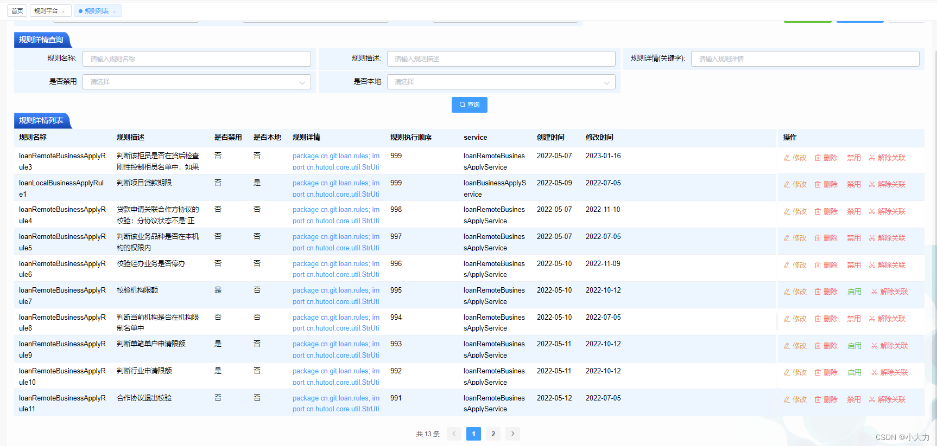Click 解除关联 for rule loanLocalBusinessApplyRule1

[887, 184]
